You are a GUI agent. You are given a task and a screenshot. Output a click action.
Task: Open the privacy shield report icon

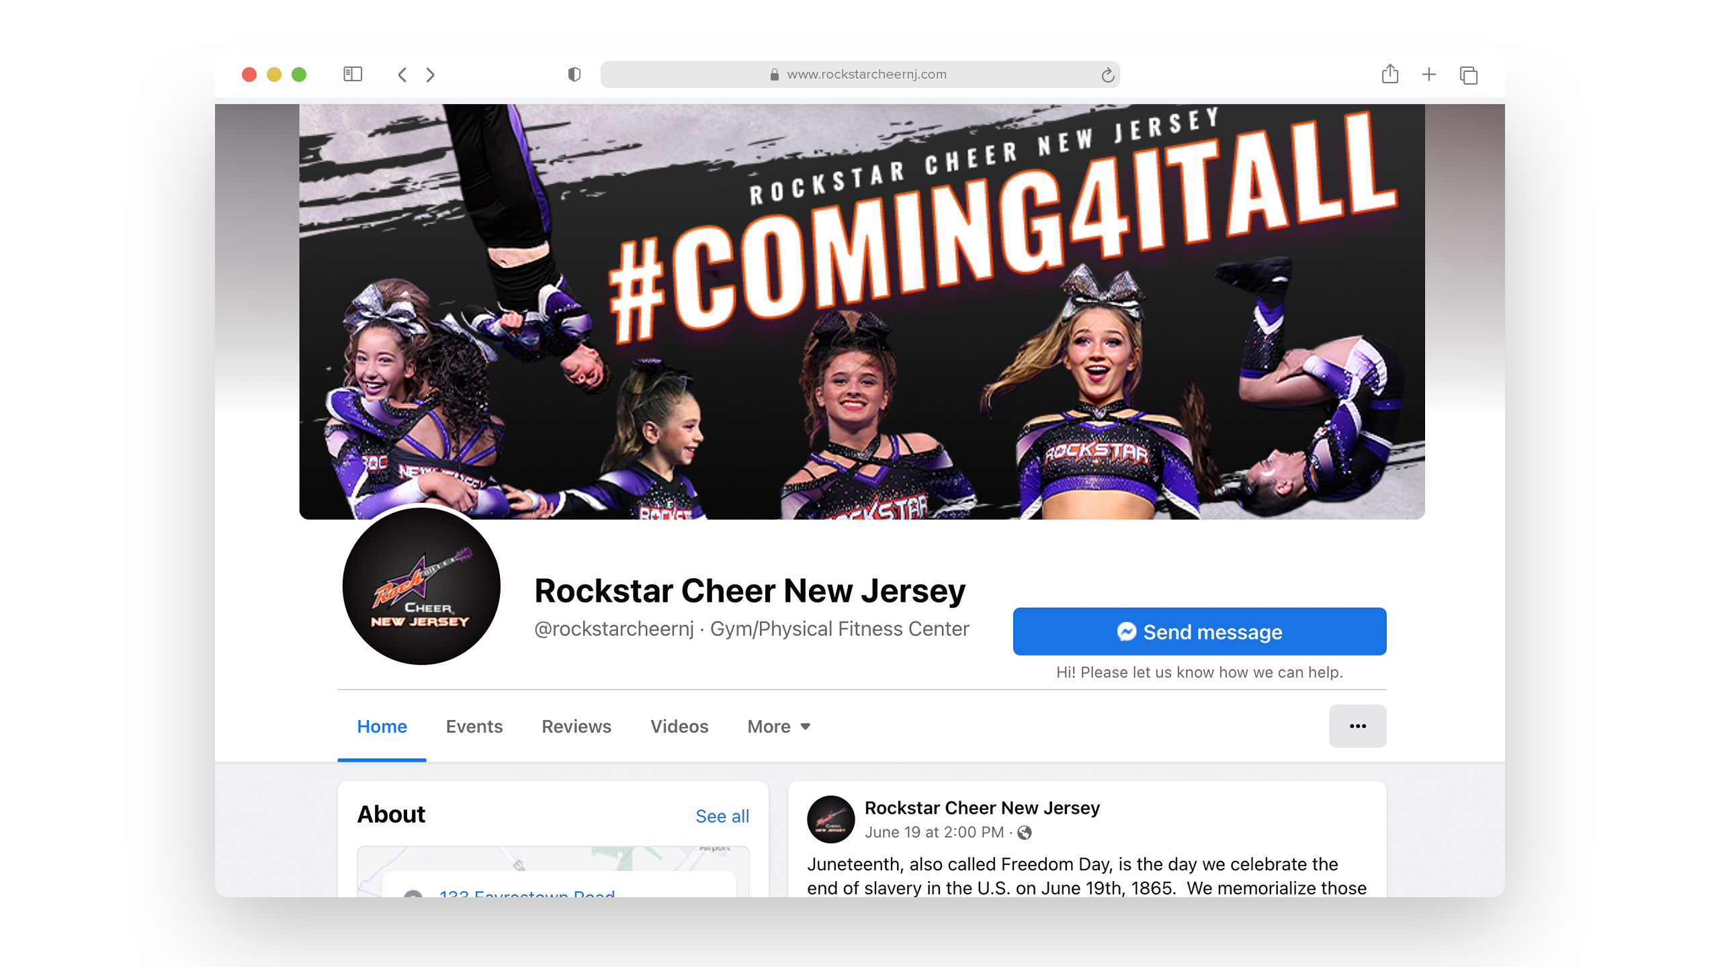(x=574, y=75)
